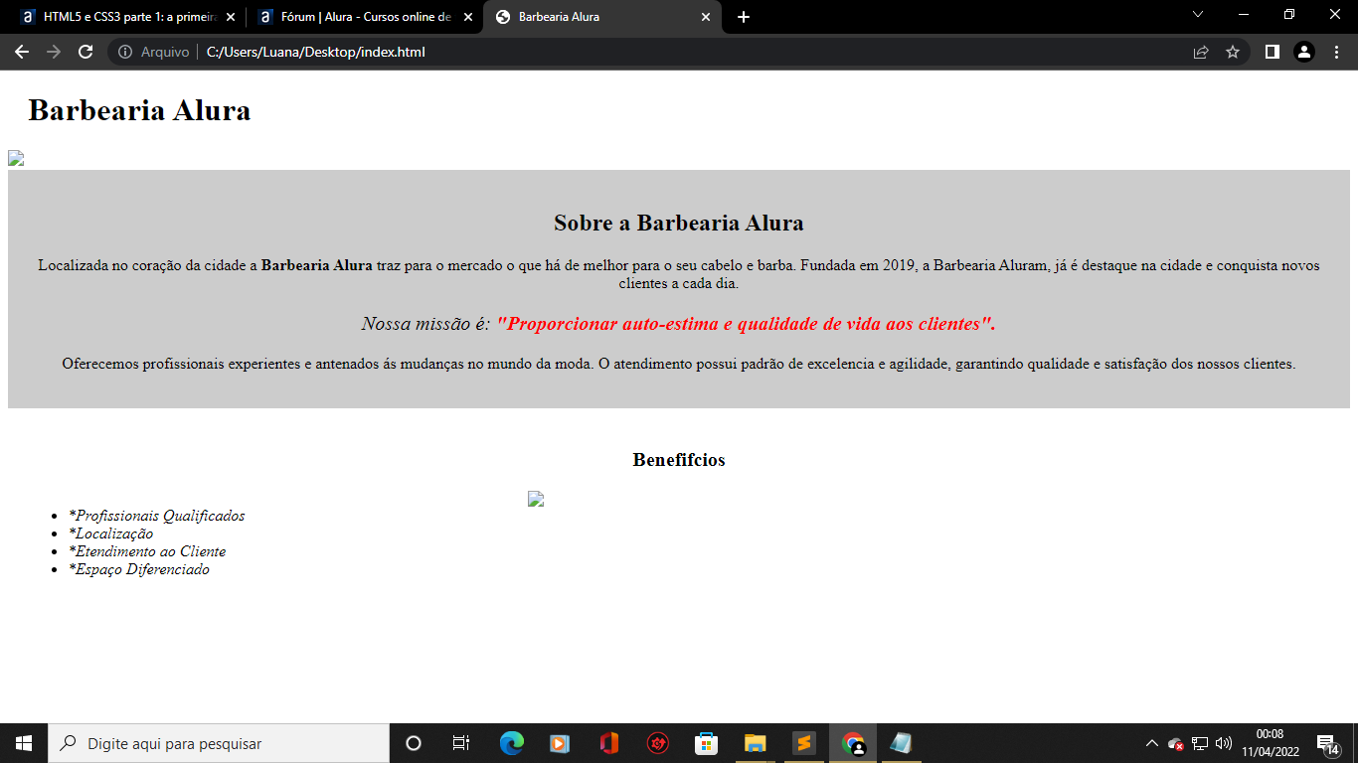Open the Windows Start menu
Screen dimensions: 1358x763
pos(24,743)
